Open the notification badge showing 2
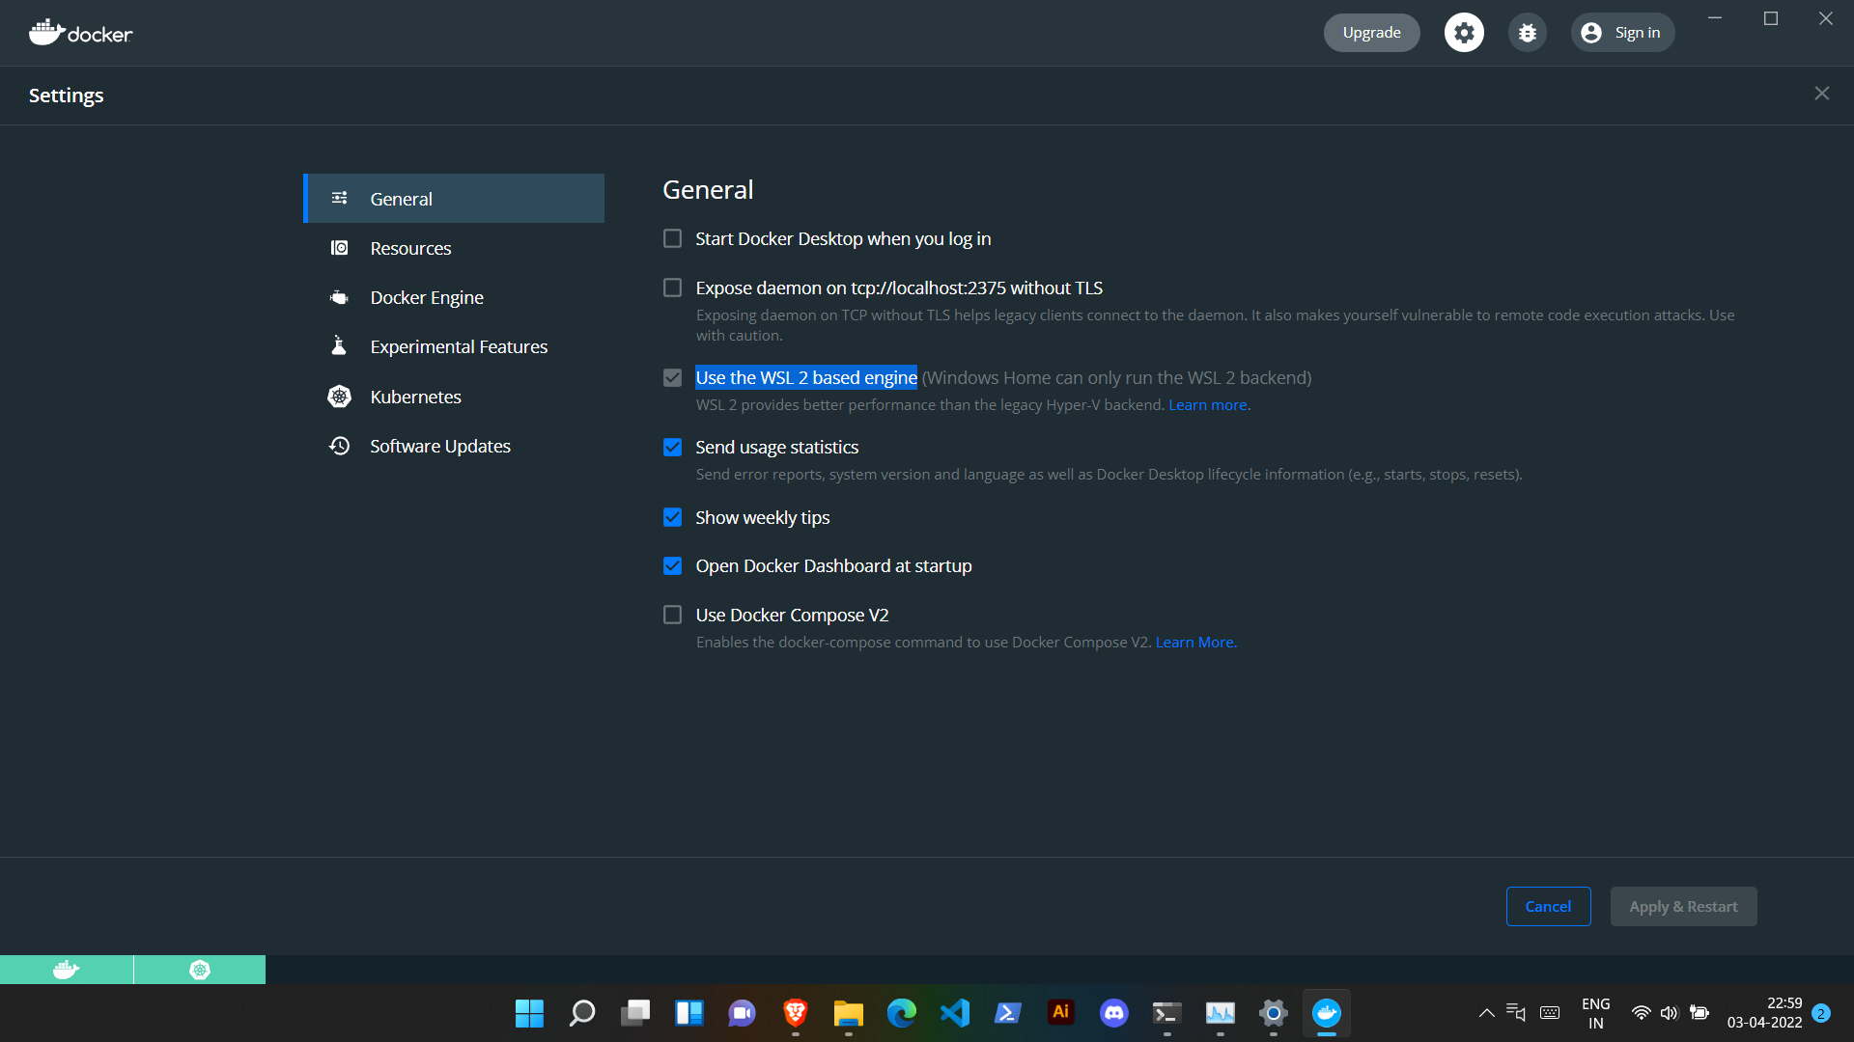The height and width of the screenshot is (1042, 1854). click(1820, 1013)
